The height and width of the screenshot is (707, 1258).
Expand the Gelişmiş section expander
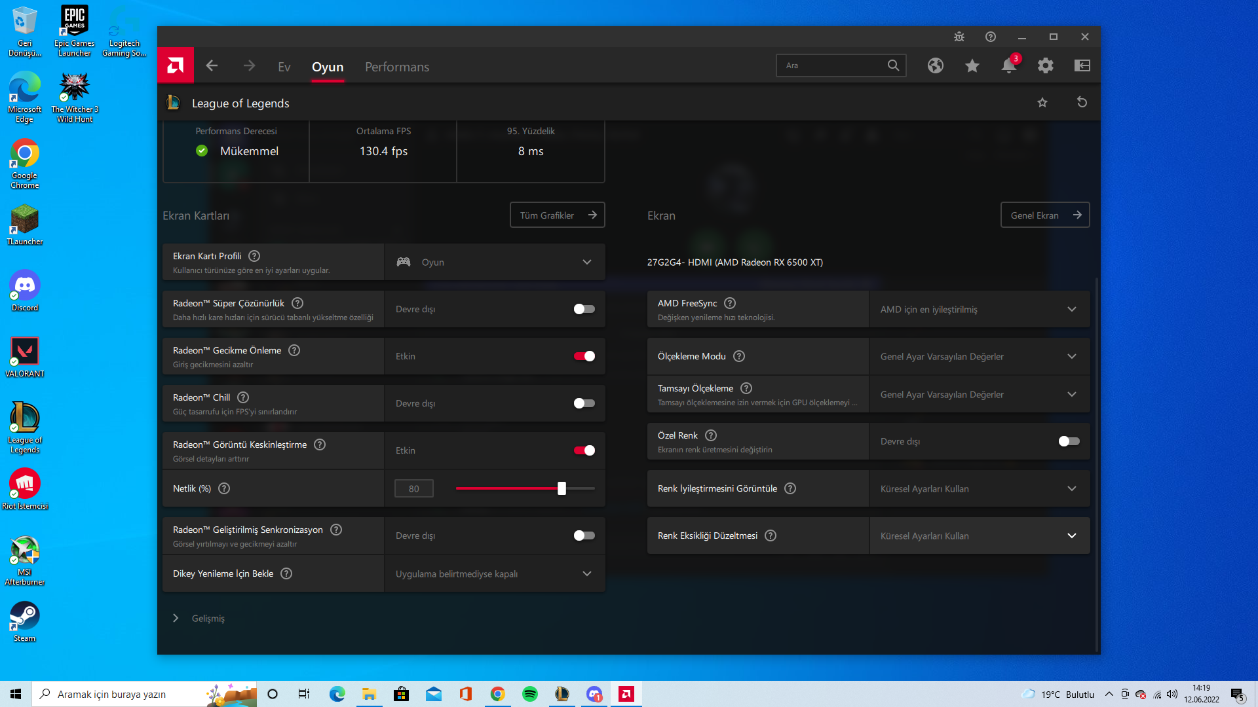[x=176, y=618]
